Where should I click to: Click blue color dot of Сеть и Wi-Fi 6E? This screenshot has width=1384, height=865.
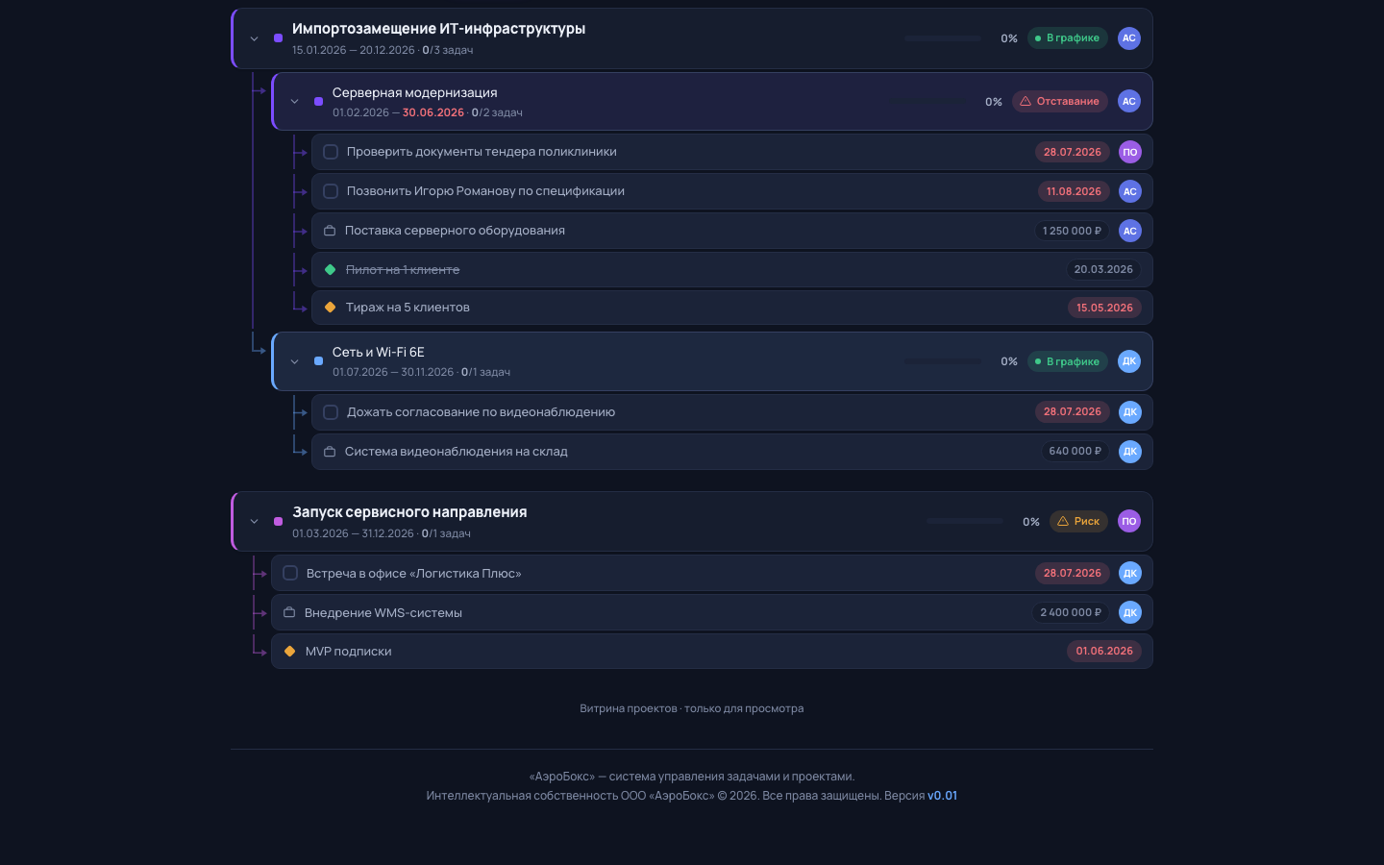coord(318,361)
